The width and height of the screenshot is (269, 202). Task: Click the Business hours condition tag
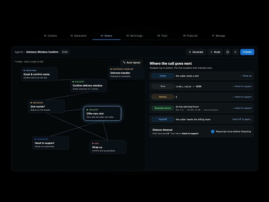pyautogui.click(x=163, y=108)
